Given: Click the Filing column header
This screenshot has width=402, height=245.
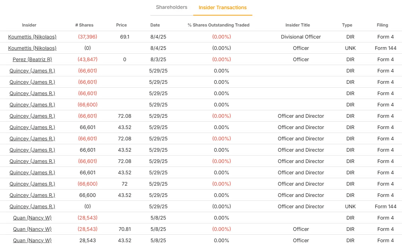Looking at the screenshot, I should tap(382, 25).
